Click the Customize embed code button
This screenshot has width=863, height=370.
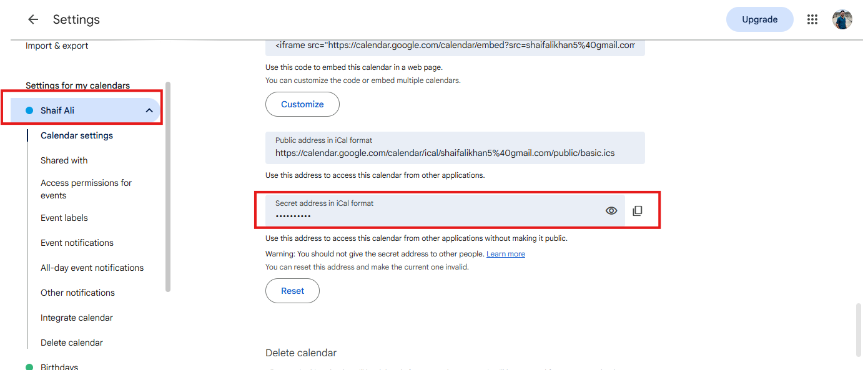tap(302, 104)
